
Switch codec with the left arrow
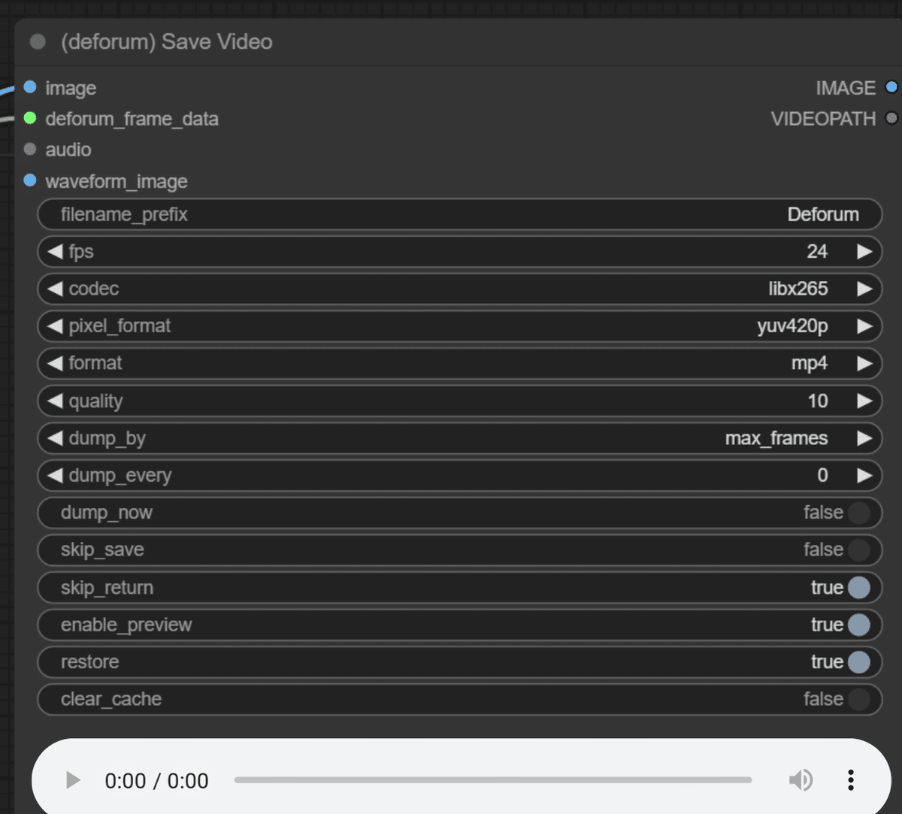pos(56,289)
